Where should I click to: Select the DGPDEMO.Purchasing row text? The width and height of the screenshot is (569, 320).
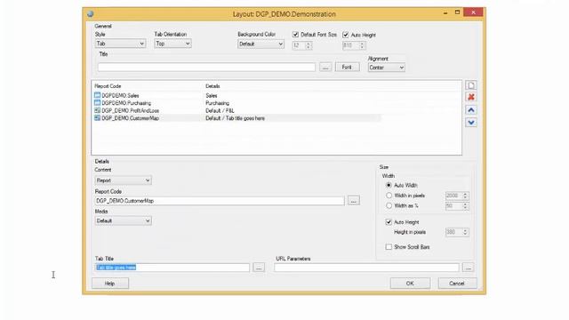click(x=126, y=103)
